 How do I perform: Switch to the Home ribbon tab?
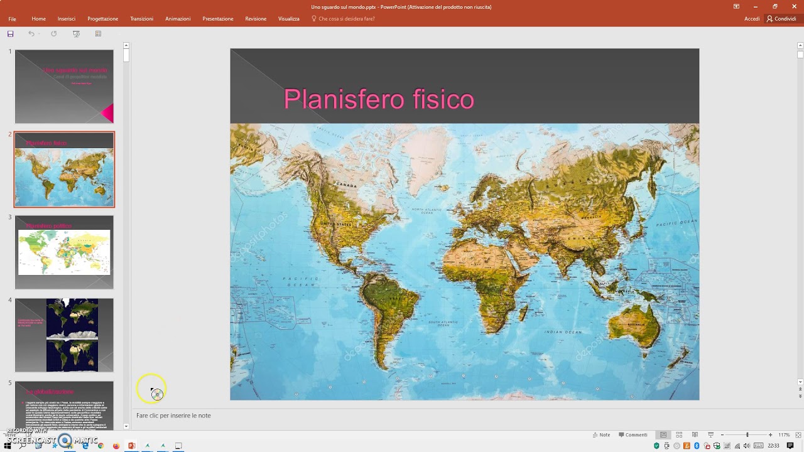pyautogui.click(x=38, y=19)
